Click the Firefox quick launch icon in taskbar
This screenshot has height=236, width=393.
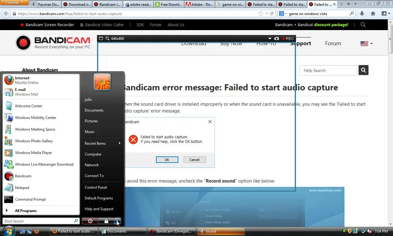[x=37, y=231]
